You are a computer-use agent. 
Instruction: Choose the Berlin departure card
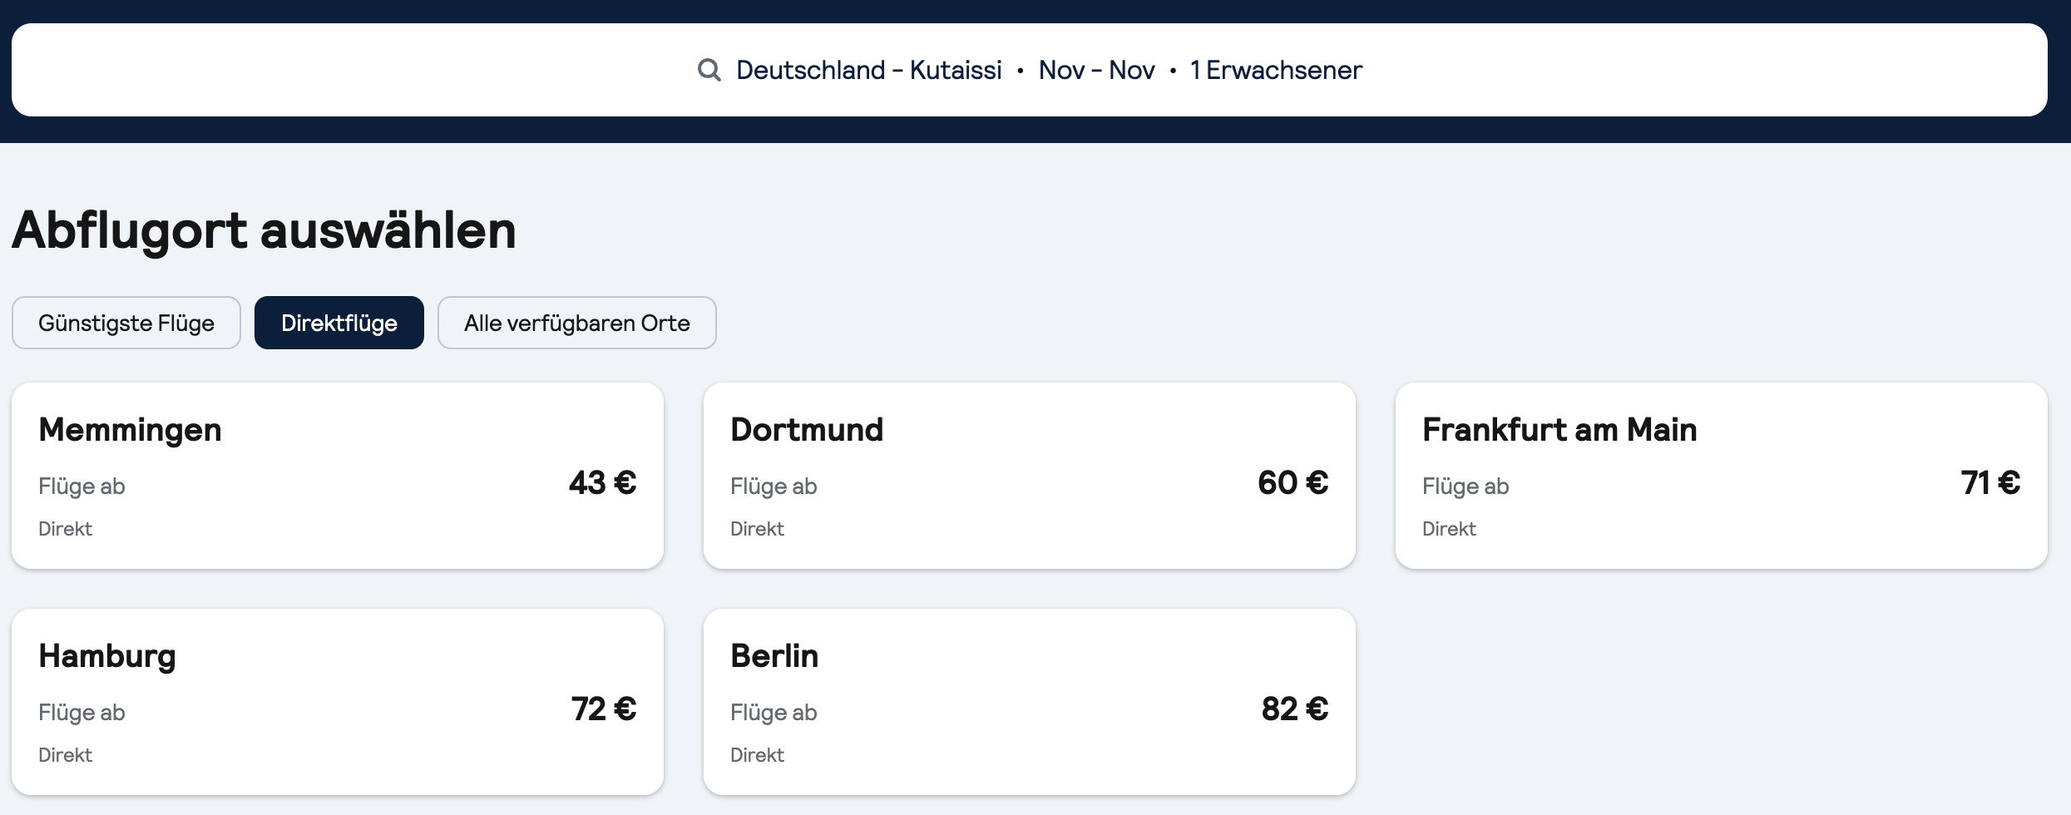pyautogui.click(x=1030, y=702)
